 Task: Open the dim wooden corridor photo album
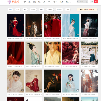point(34,25)
